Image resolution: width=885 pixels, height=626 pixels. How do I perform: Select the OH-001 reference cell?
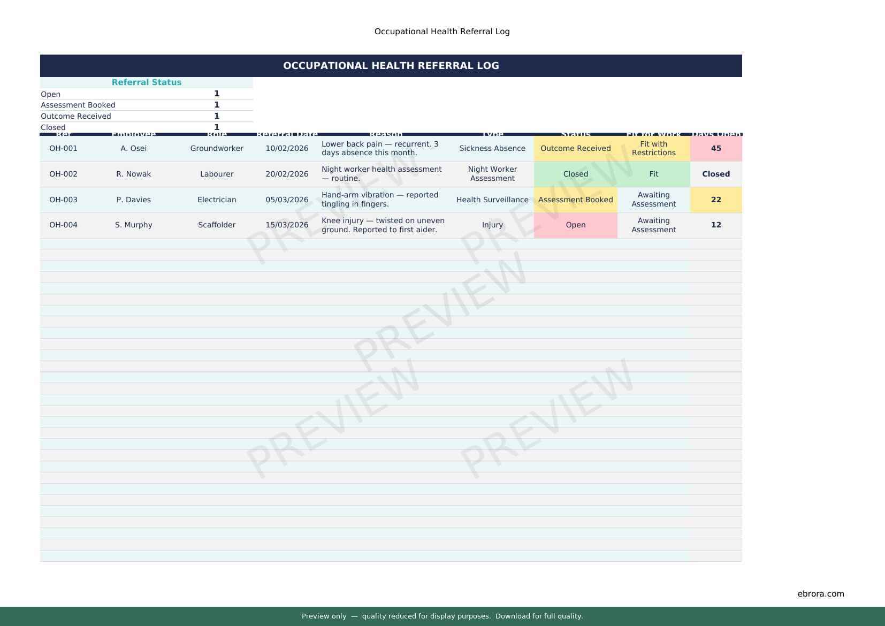63,148
